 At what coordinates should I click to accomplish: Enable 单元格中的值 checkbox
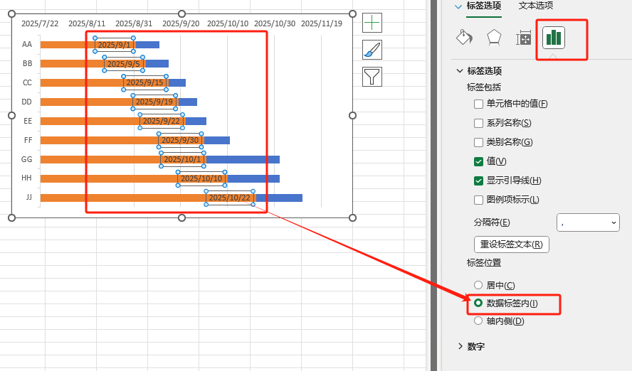tap(478, 104)
